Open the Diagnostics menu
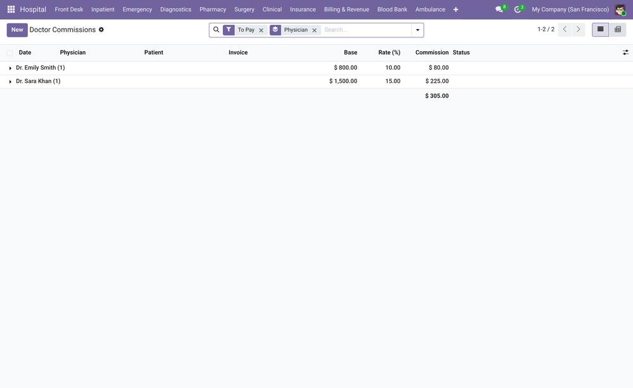Image resolution: width=633 pixels, height=388 pixels. point(175,9)
